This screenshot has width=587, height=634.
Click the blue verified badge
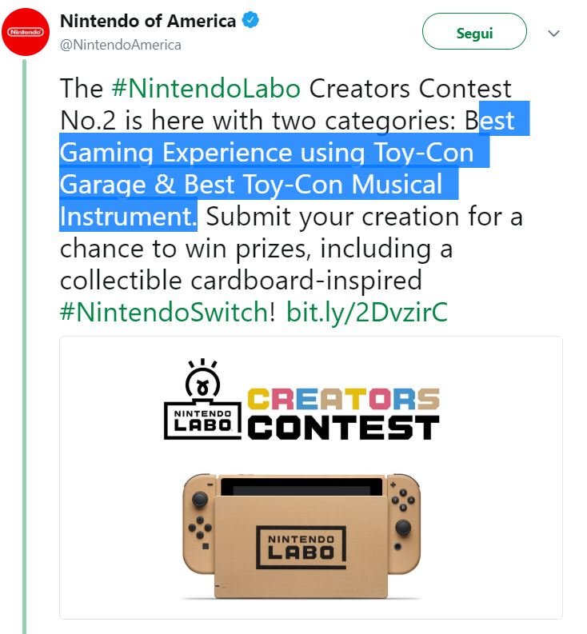coord(252,21)
